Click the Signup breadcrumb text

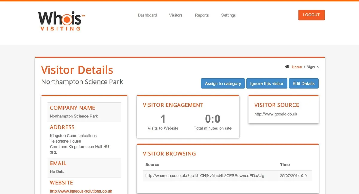pos(313,67)
